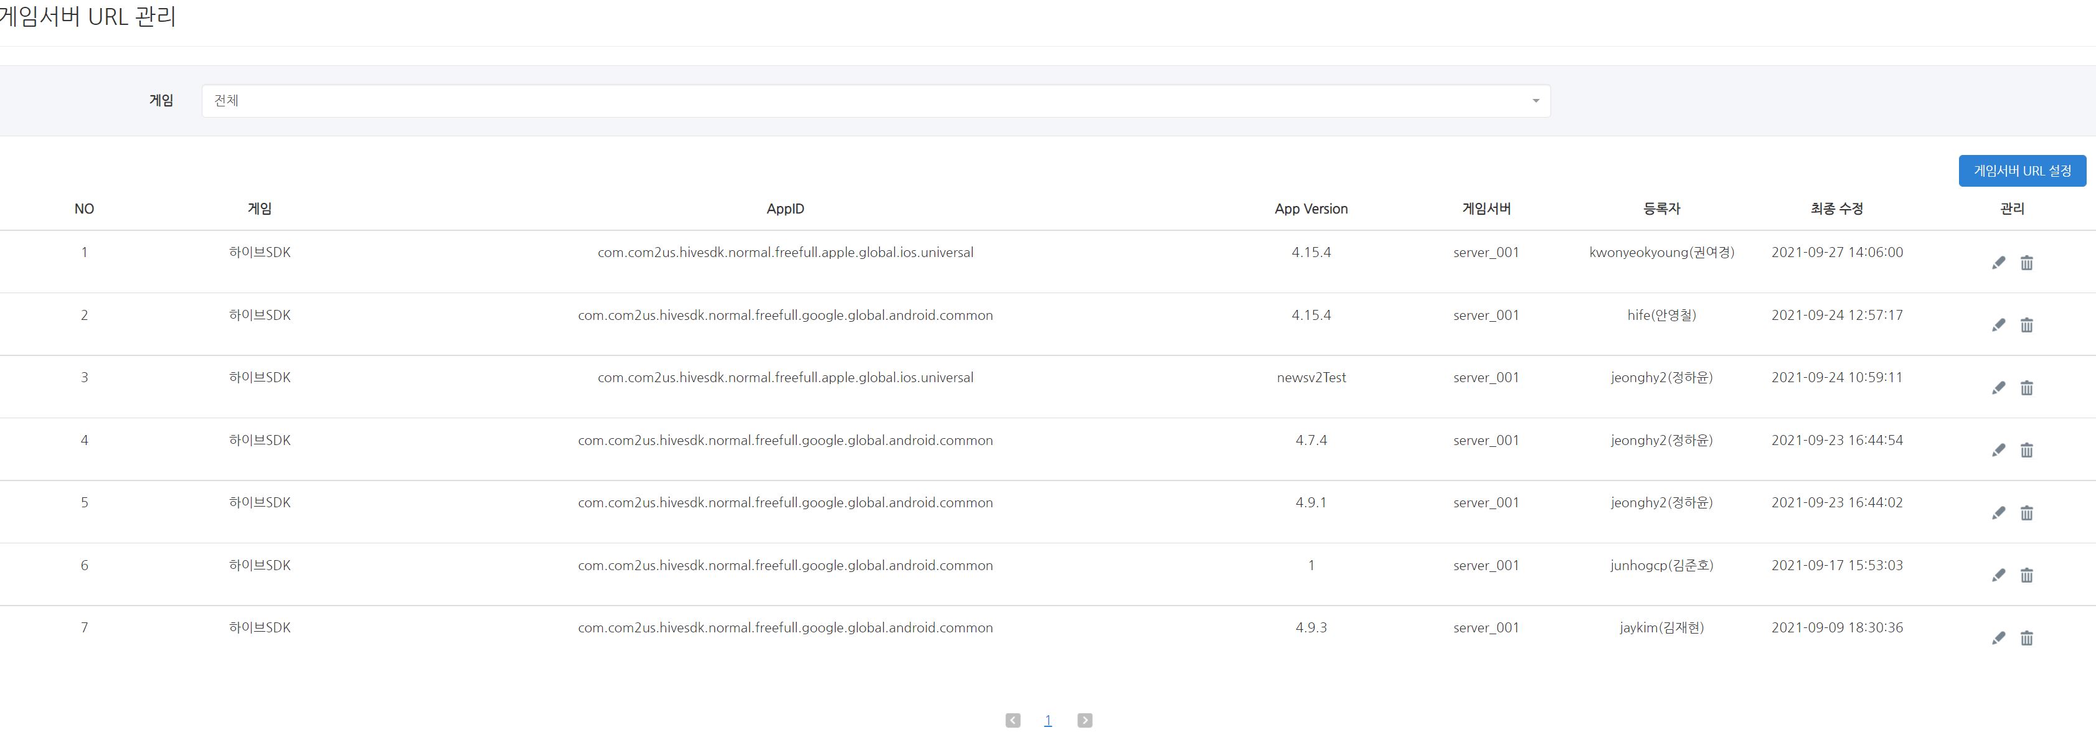
Task: Delete jaykim row 7 with trash icon
Action: [2027, 639]
